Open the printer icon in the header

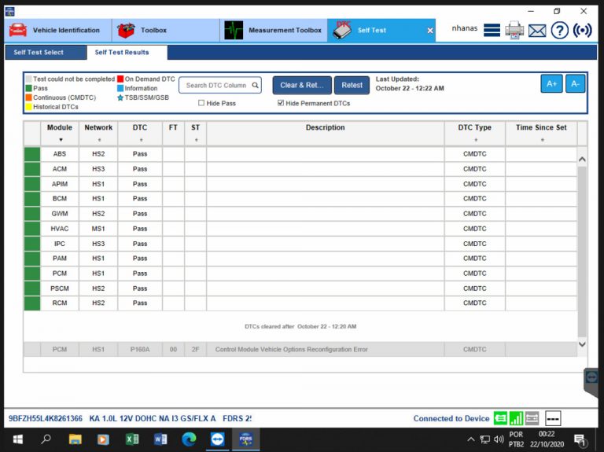(514, 30)
